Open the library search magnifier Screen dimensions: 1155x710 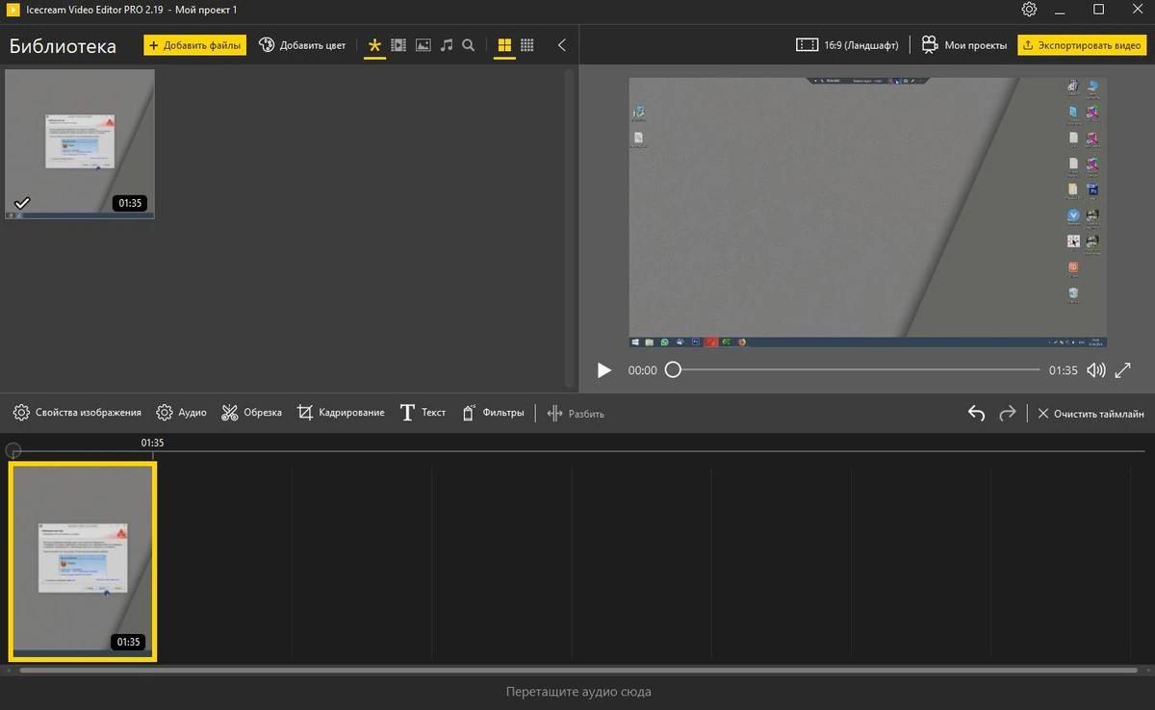[x=469, y=45]
